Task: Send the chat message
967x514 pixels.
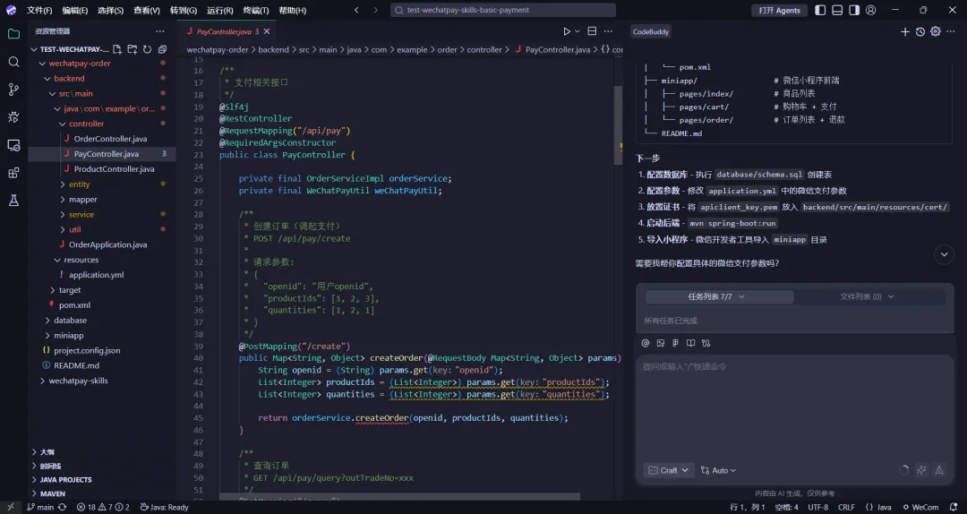Action: [x=939, y=470]
